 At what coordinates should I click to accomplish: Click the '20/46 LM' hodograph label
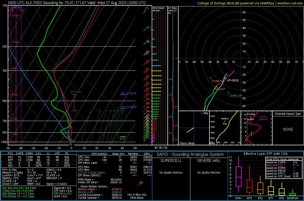tap(236, 95)
